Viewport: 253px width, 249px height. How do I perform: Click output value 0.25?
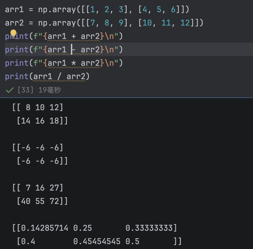click(83, 228)
